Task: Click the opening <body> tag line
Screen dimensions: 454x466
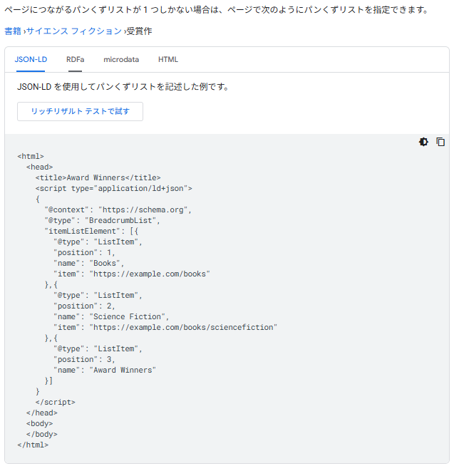Action: (39, 424)
